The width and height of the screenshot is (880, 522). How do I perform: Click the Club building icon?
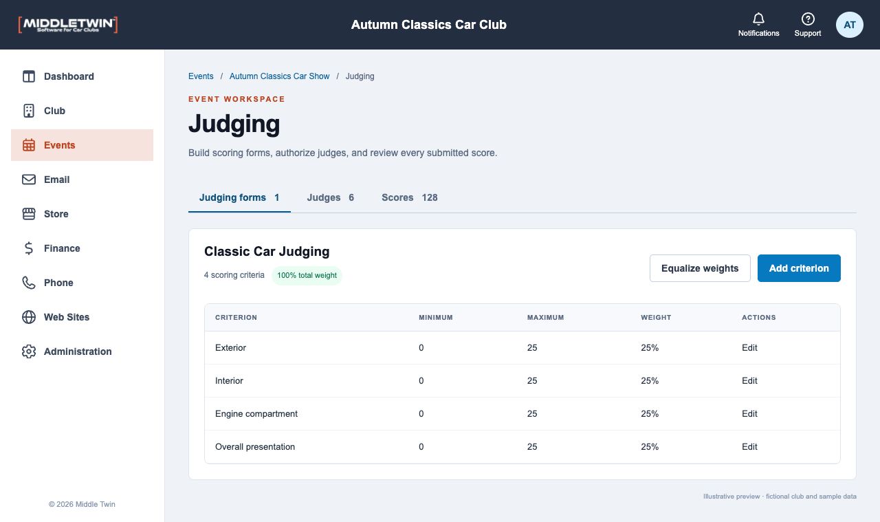pyautogui.click(x=29, y=111)
